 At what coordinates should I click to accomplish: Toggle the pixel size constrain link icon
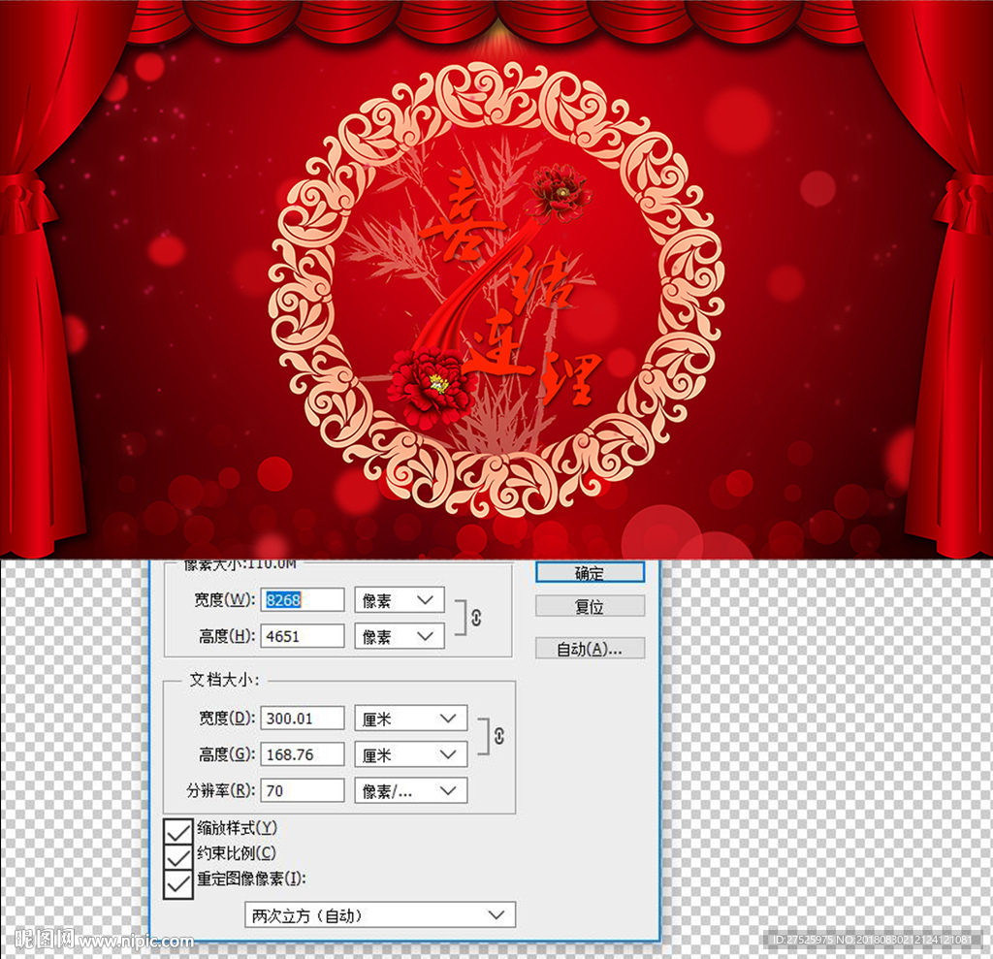[x=476, y=618]
